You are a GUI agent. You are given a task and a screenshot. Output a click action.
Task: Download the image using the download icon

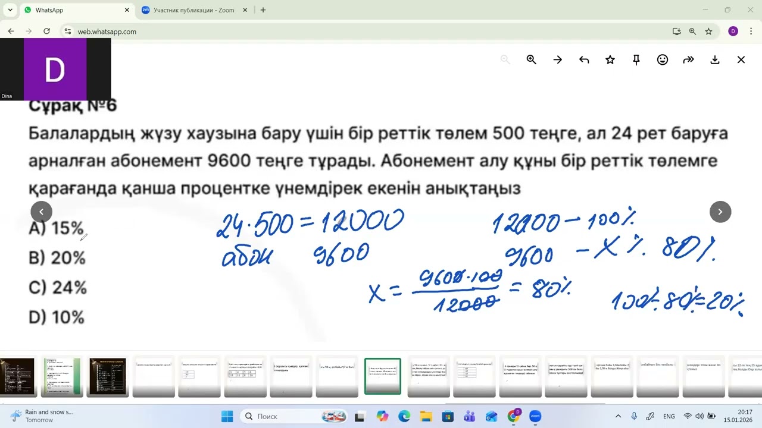click(714, 59)
